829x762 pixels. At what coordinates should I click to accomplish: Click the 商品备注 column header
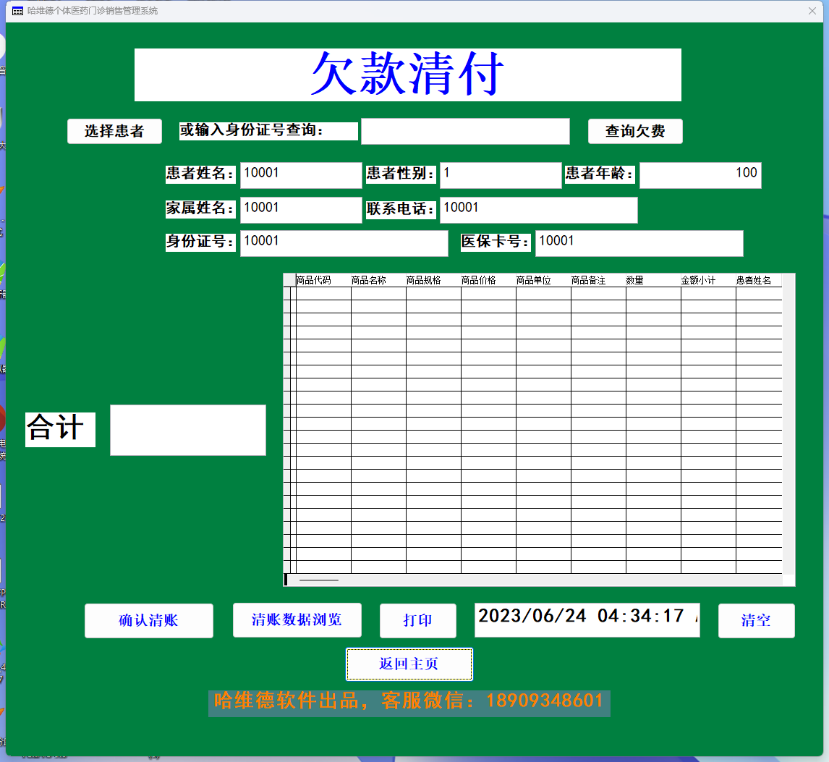pyautogui.click(x=598, y=280)
